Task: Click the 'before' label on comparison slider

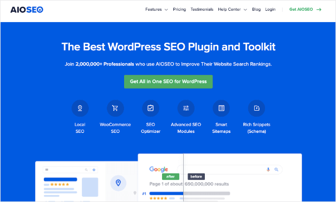Action: [x=196, y=177]
